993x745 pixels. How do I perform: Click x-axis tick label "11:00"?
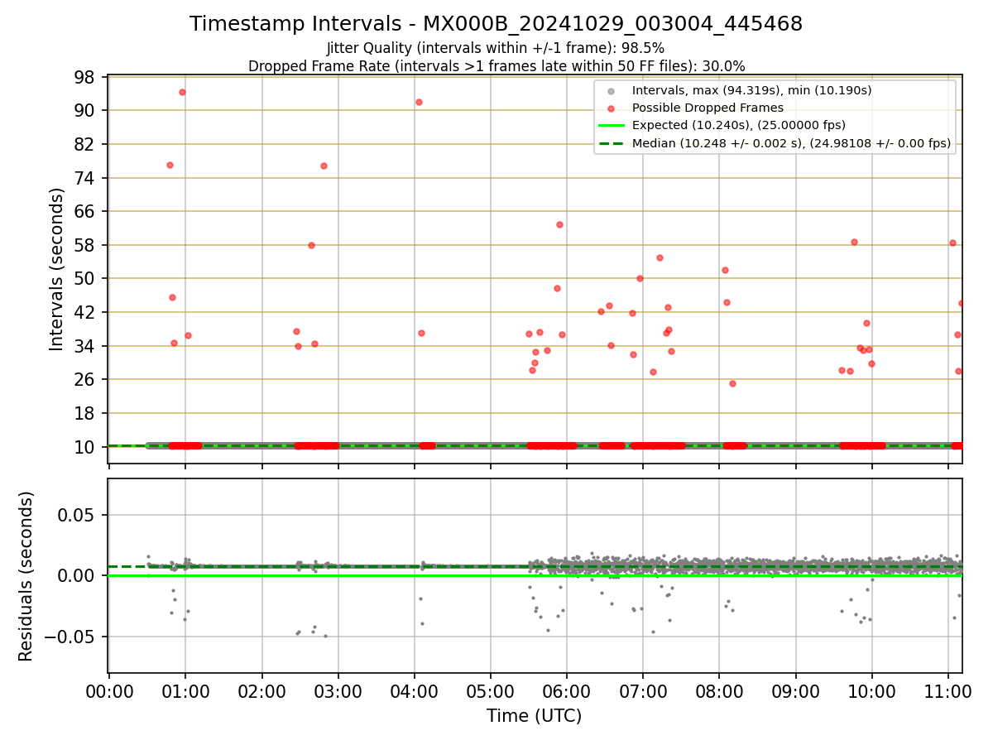coord(948,691)
